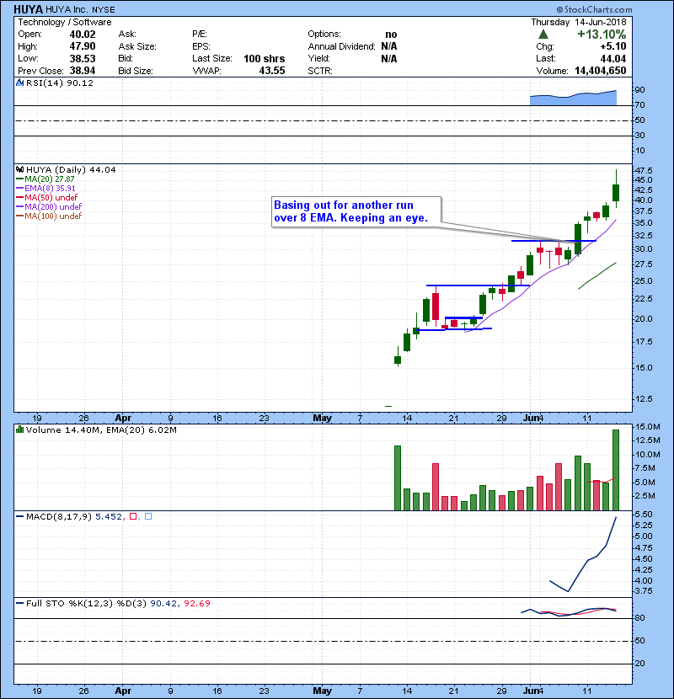Click the Options value 'no'
674x699 pixels.
pos(391,35)
